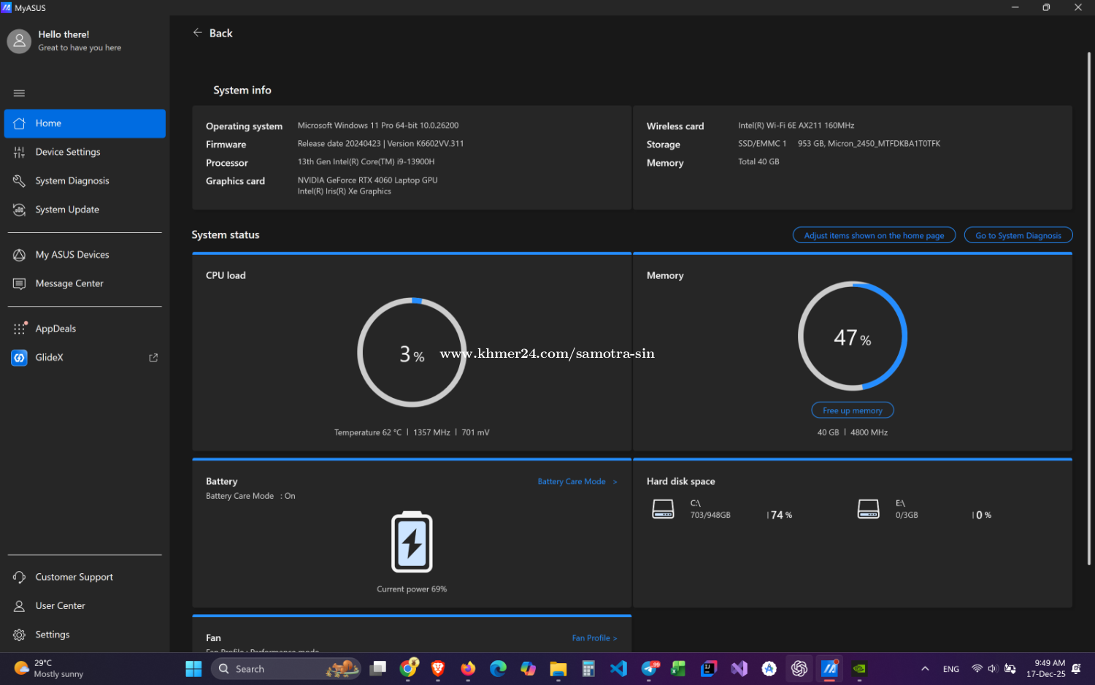The height and width of the screenshot is (685, 1095).
Task: Show hidden icons in system tray
Action: coord(925,668)
